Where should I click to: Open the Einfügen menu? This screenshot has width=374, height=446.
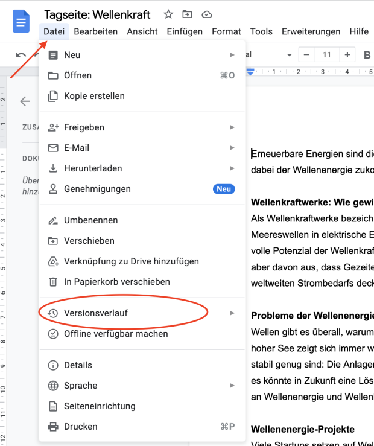pyautogui.click(x=185, y=31)
